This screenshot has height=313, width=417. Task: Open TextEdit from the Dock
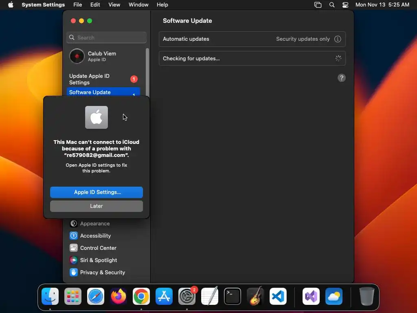[x=210, y=296]
